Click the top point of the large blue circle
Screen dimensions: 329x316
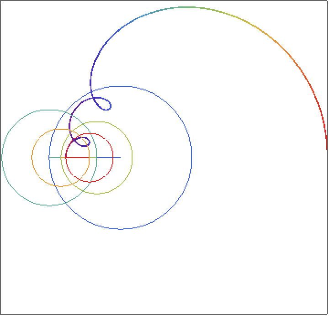(x=121, y=86)
